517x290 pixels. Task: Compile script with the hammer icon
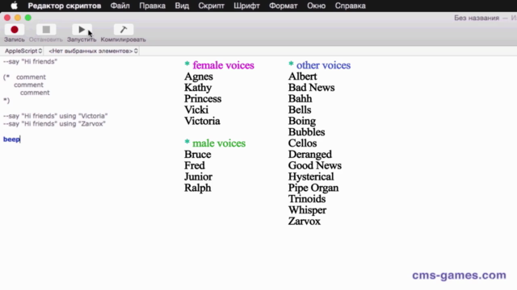tap(124, 30)
